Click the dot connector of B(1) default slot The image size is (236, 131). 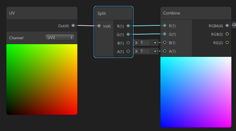[x=155, y=43]
